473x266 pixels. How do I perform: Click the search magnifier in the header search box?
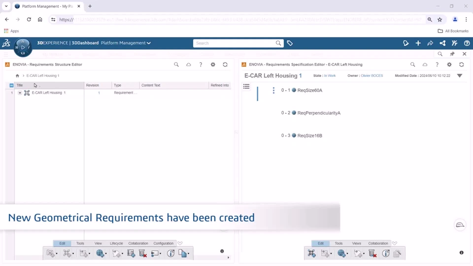278,43
